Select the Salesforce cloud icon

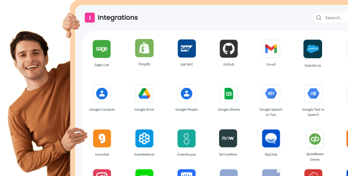tap(313, 49)
